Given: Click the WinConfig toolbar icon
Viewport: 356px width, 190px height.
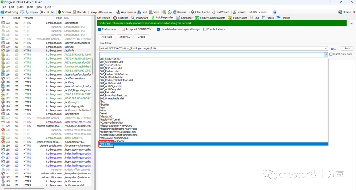Looking at the screenshot, I should (x=2, y=12).
